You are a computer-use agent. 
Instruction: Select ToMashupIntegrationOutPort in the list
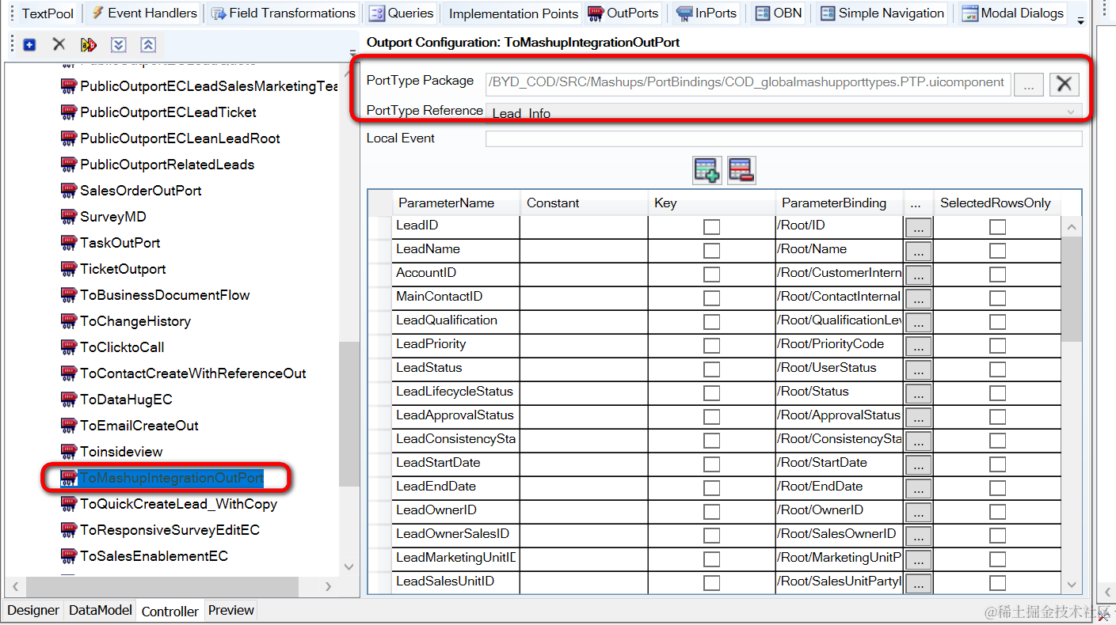click(171, 478)
